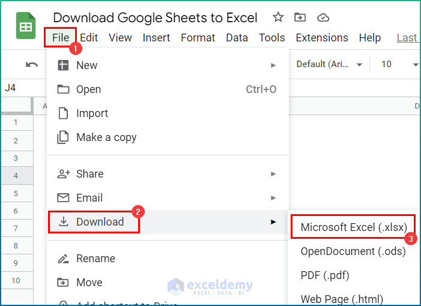The image size is (421, 306).
Task: Select row 5 header
Action: pyautogui.click(x=17, y=193)
